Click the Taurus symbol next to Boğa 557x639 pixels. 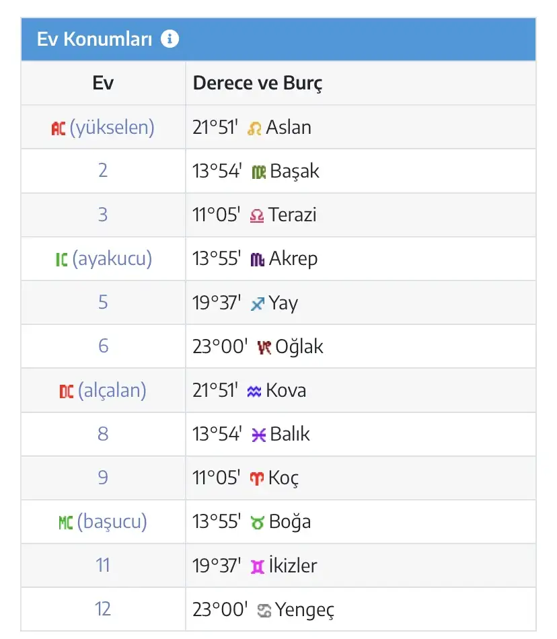pos(257,523)
